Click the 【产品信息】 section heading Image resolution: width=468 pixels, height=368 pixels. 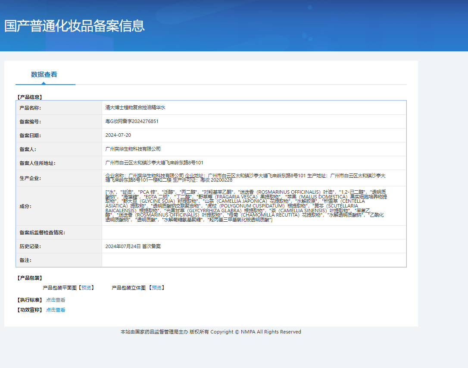tap(29, 97)
